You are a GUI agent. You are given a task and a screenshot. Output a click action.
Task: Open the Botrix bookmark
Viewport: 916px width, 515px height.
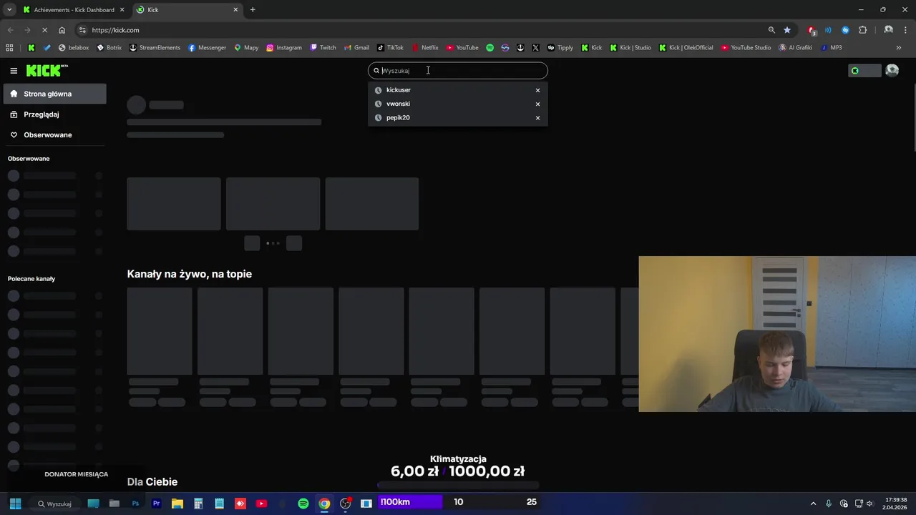109,48
